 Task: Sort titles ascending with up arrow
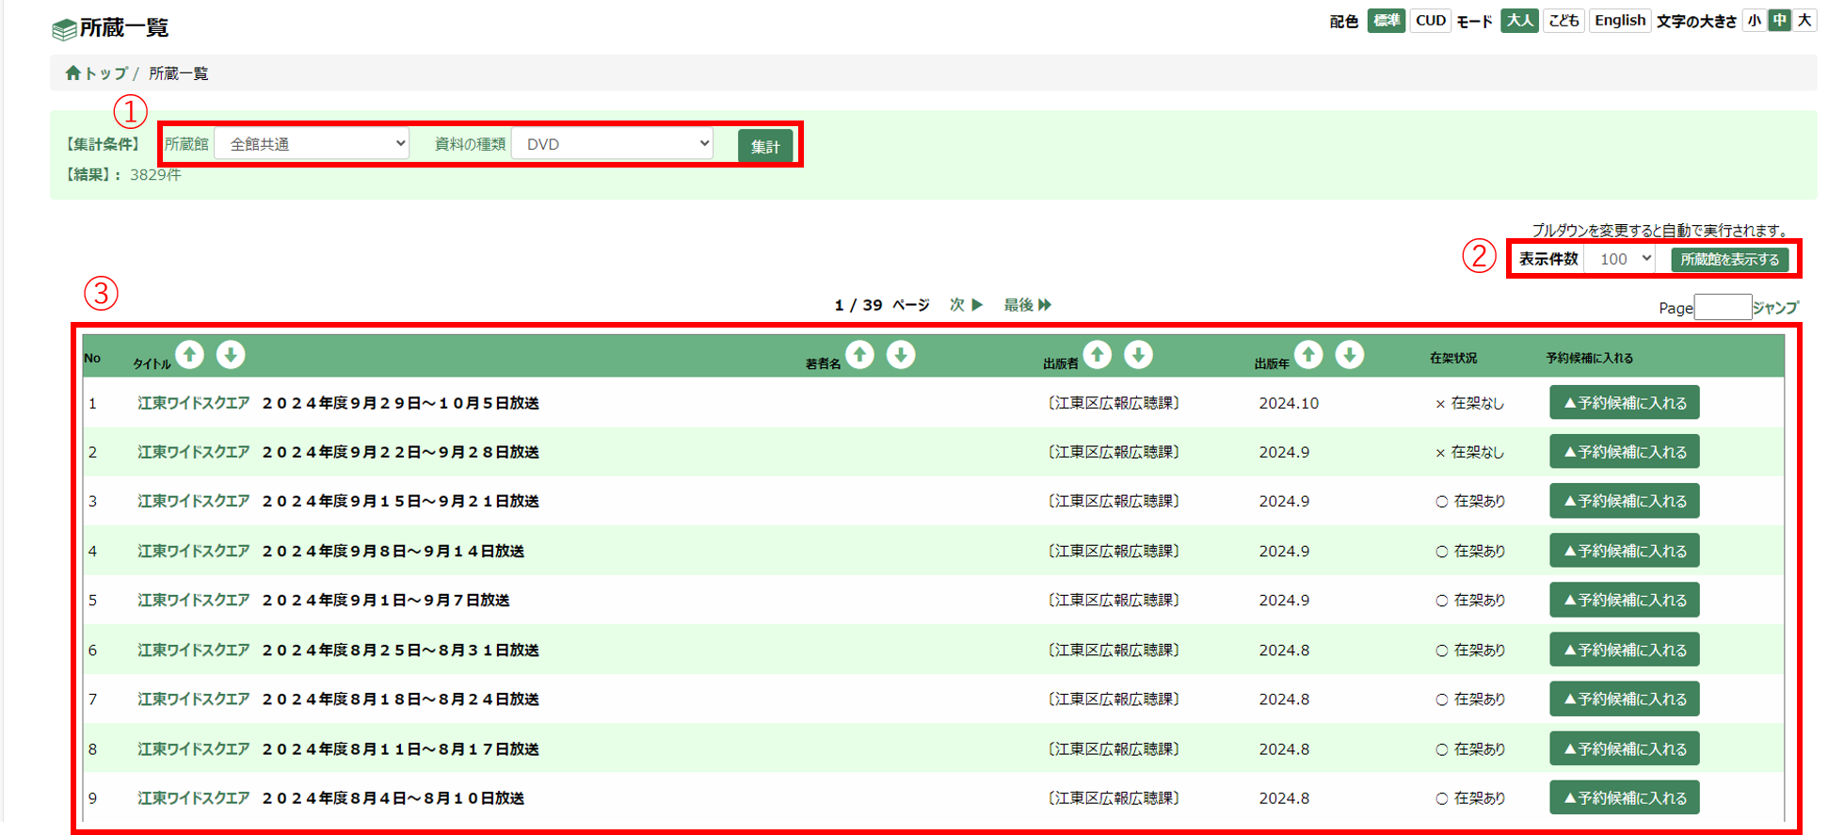(x=190, y=355)
